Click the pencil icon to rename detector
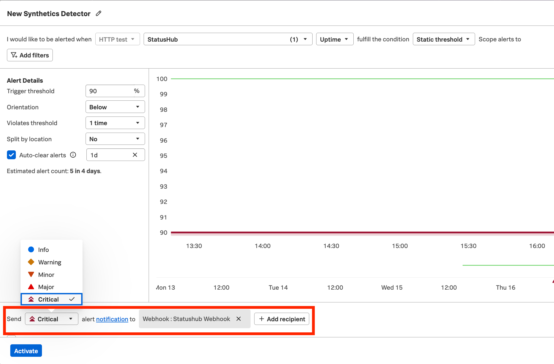Screen dimensions: 554x364 (98, 13)
